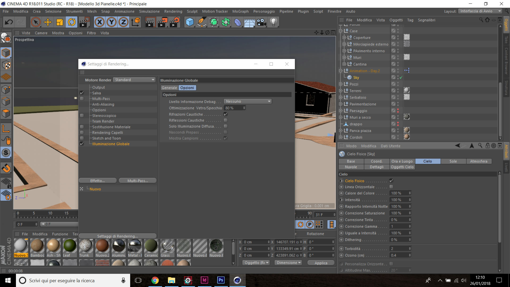This screenshot has width=510, height=287.
Task: Toggle the Multi-Pass render checkbox
Action: click(x=82, y=99)
